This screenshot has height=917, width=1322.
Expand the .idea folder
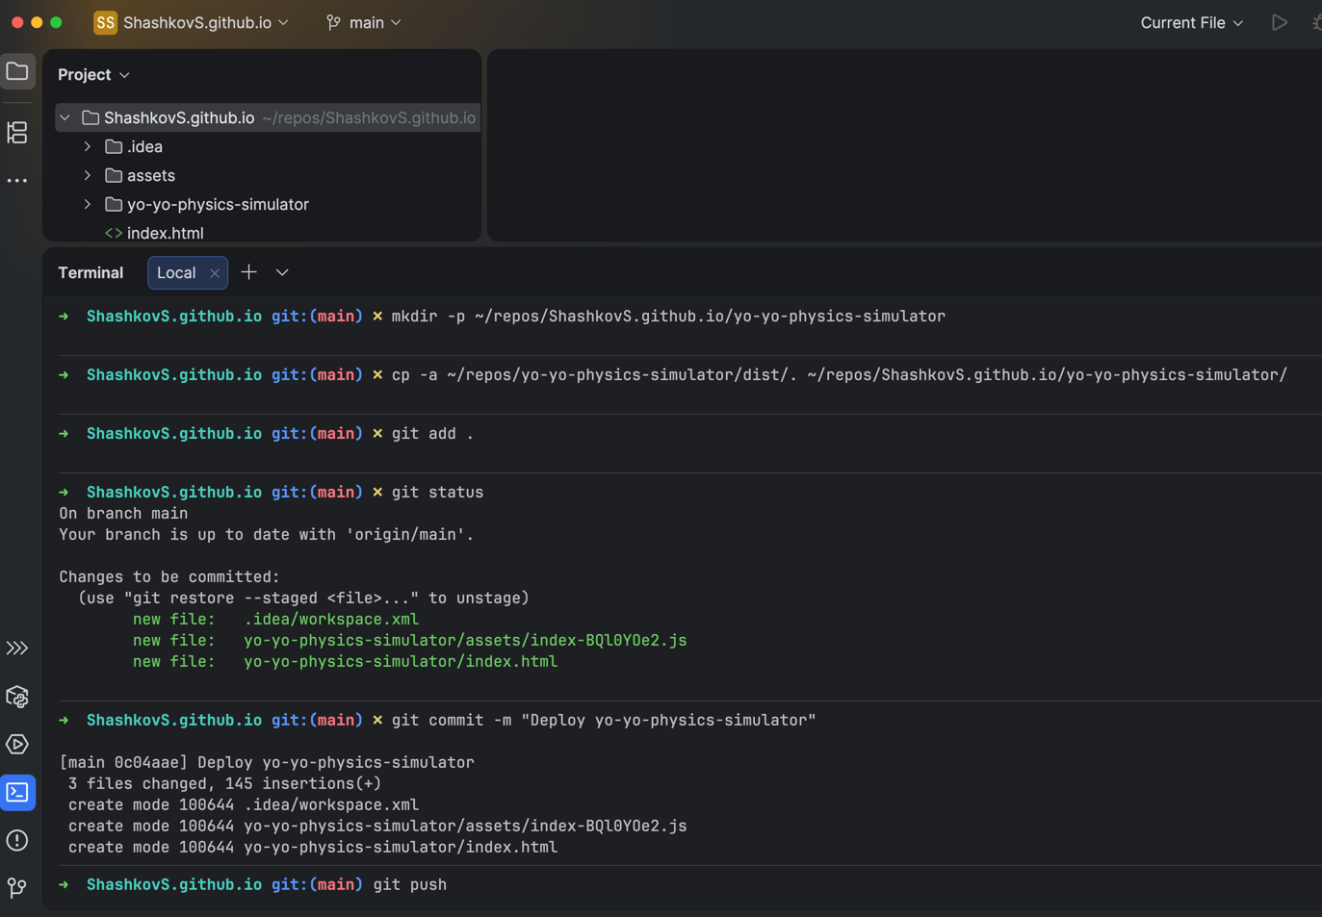88,146
